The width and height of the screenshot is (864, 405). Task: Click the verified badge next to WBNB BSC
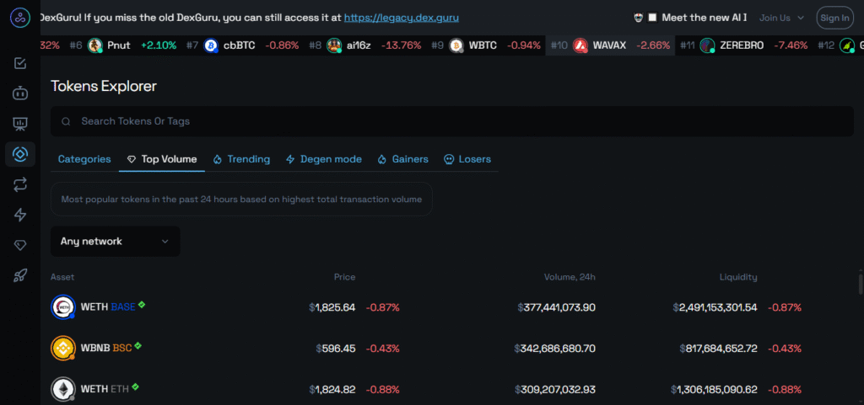138,346
